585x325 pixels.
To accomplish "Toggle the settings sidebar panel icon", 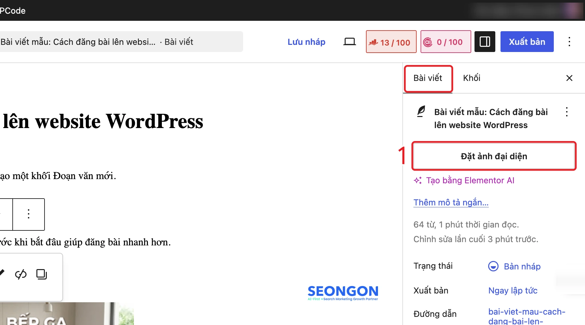I will 485,42.
